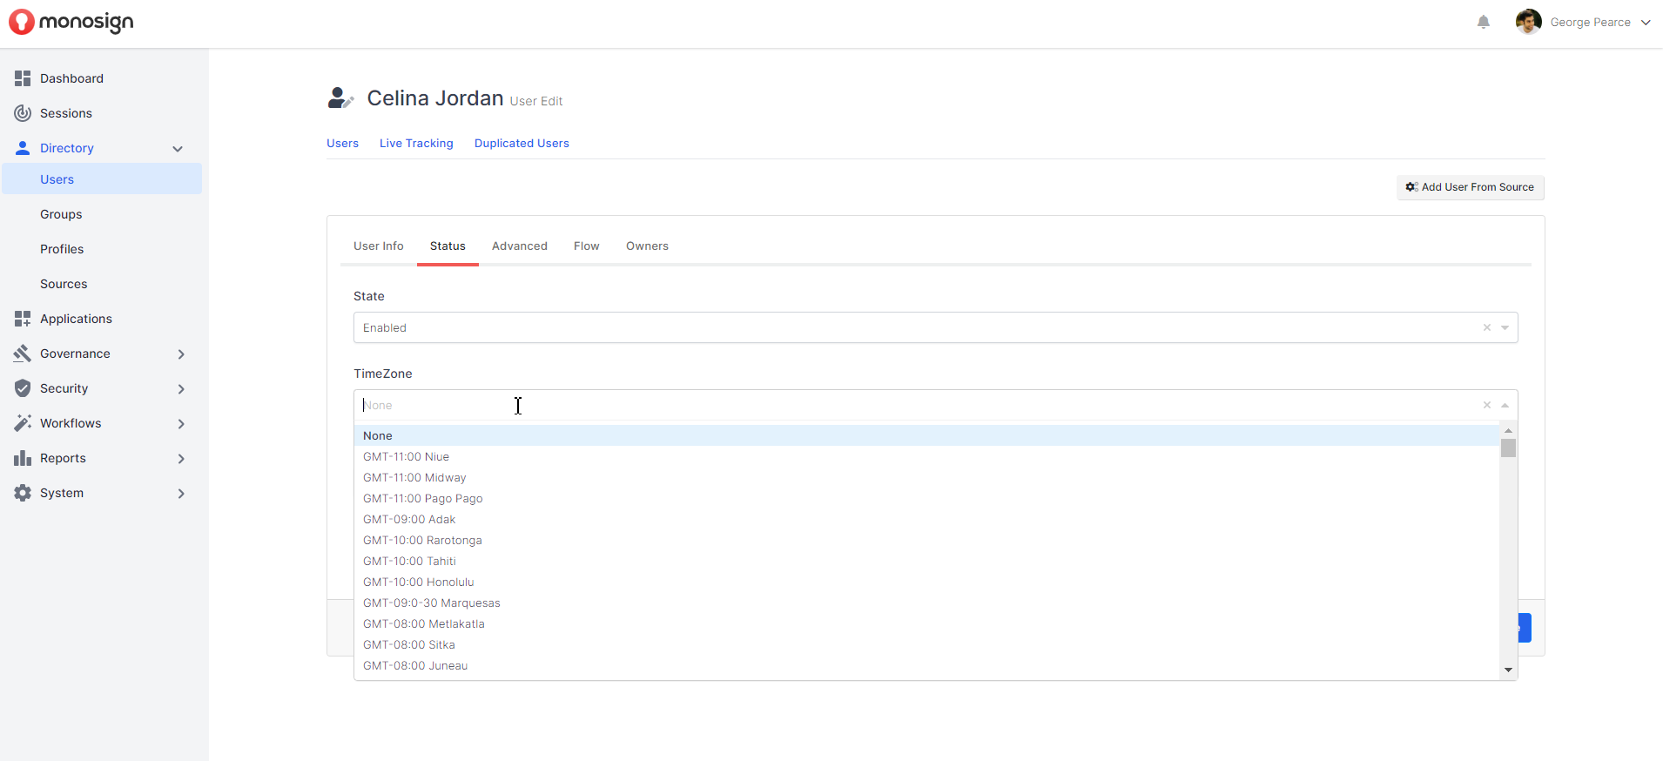Switch to the Owners tab
This screenshot has height=761, width=1663.
(x=647, y=246)
